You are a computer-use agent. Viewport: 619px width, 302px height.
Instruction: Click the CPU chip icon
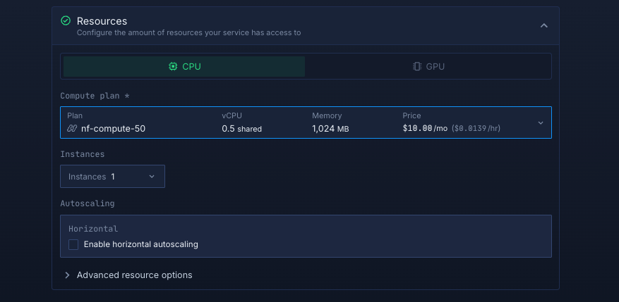pos(173,67)
